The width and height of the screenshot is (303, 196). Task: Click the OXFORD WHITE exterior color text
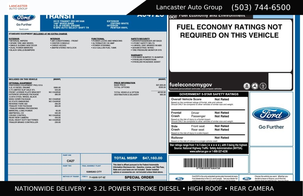pyautogui.click(x=120, y=23)
